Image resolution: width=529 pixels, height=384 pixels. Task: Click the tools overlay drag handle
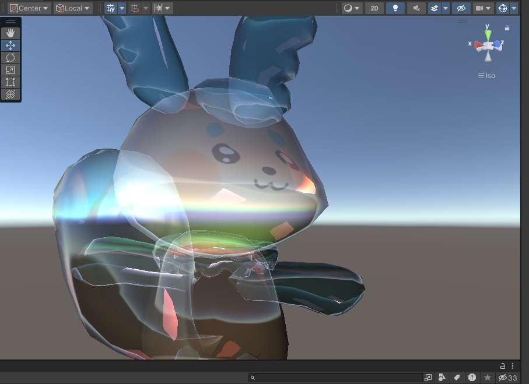pyautogui.click(x=10, y=22)
